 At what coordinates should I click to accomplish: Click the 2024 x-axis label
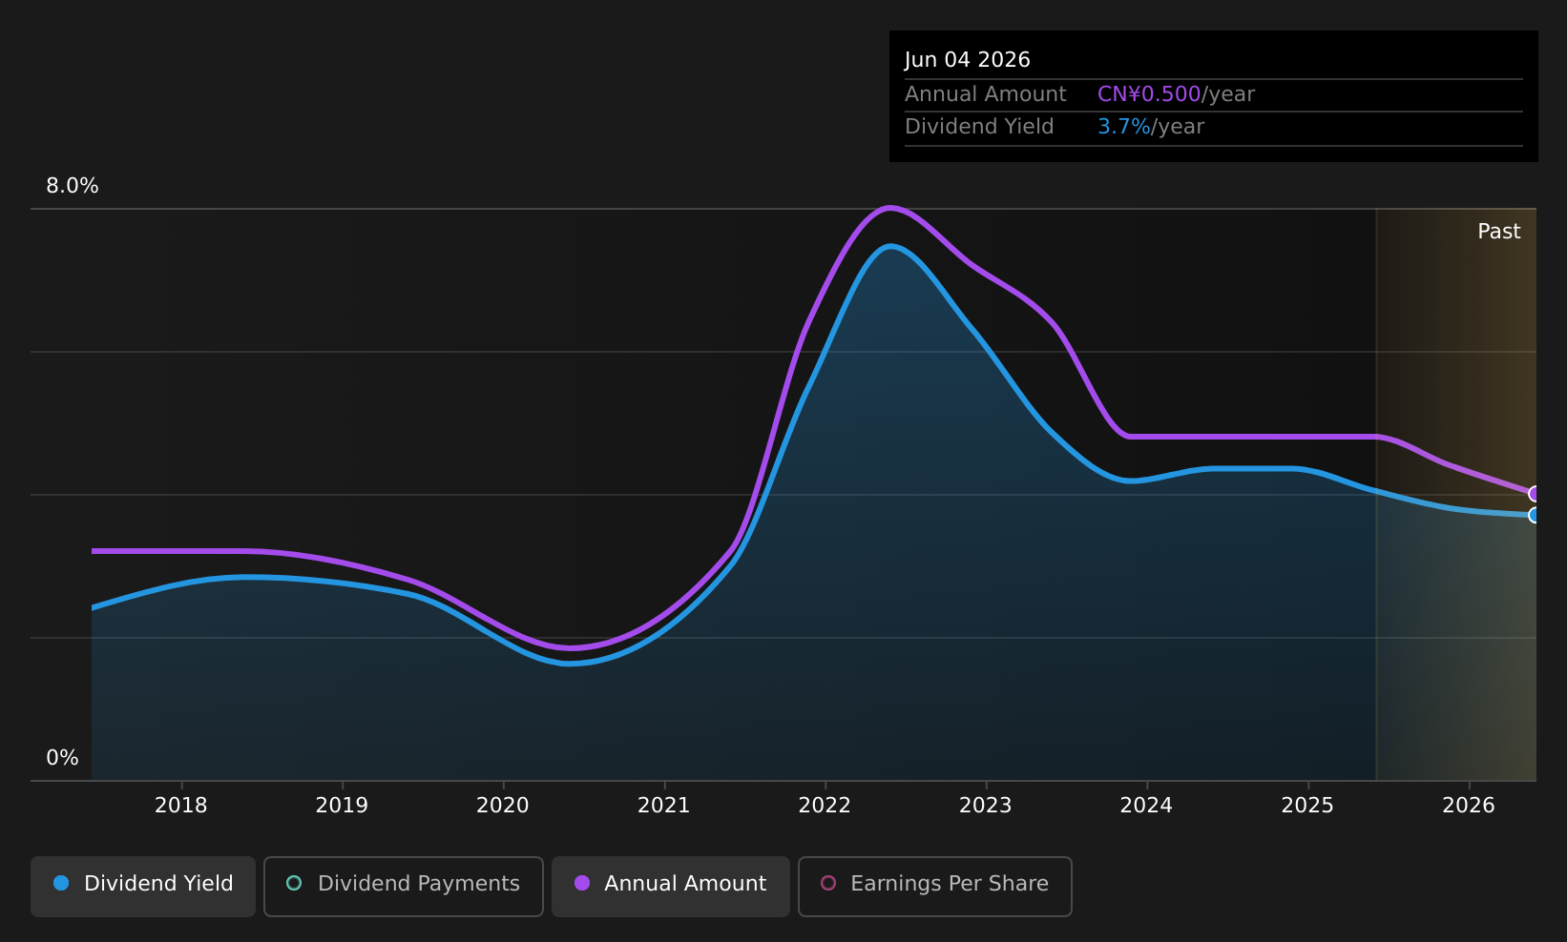[1146, 806]
